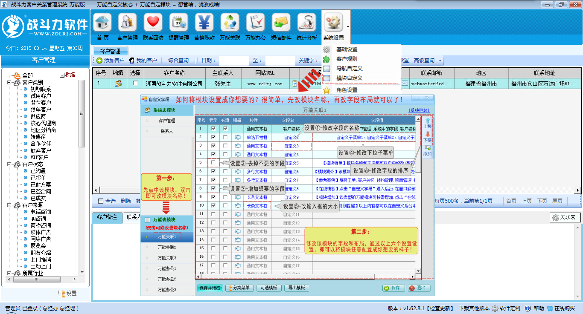Click the 保存并预览 button
583x314 pixels.
tap(210, 288)
